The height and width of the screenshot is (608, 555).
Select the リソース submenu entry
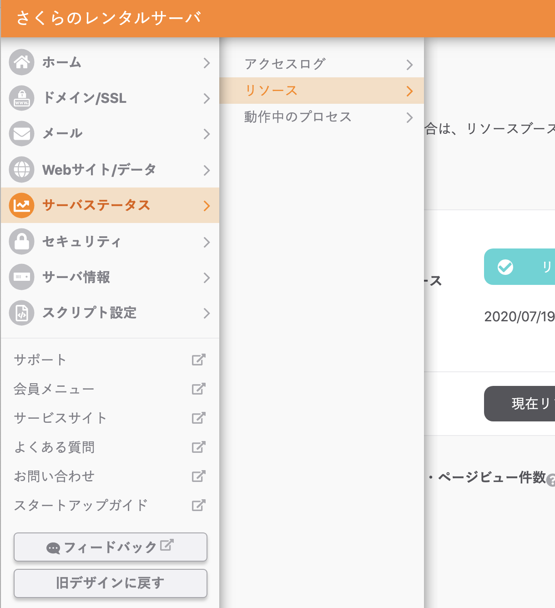pos(322,91)
